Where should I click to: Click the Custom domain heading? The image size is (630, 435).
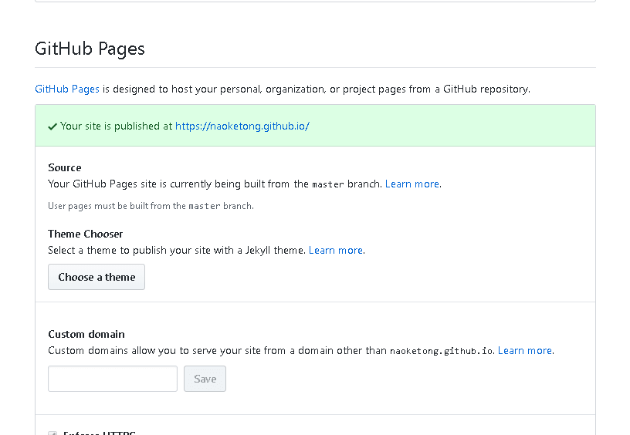coord(86,335)
